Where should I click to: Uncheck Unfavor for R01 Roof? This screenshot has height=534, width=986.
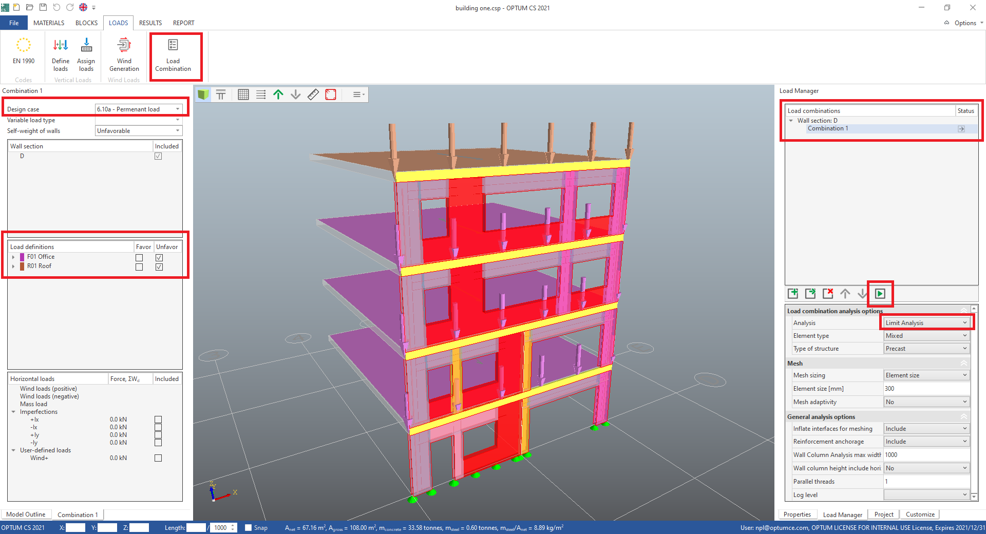click(159, 267)
